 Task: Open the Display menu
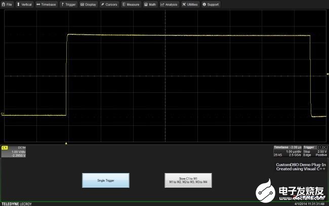pos(89,5)
